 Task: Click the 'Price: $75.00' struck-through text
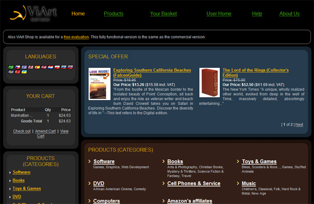click(x=234, y=80)
